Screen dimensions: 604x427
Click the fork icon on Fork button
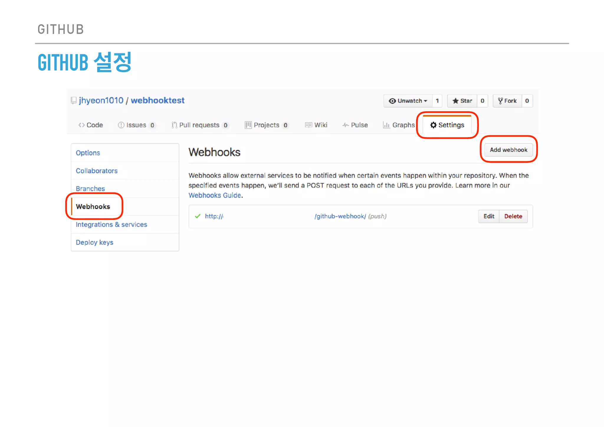pos(500,101)
